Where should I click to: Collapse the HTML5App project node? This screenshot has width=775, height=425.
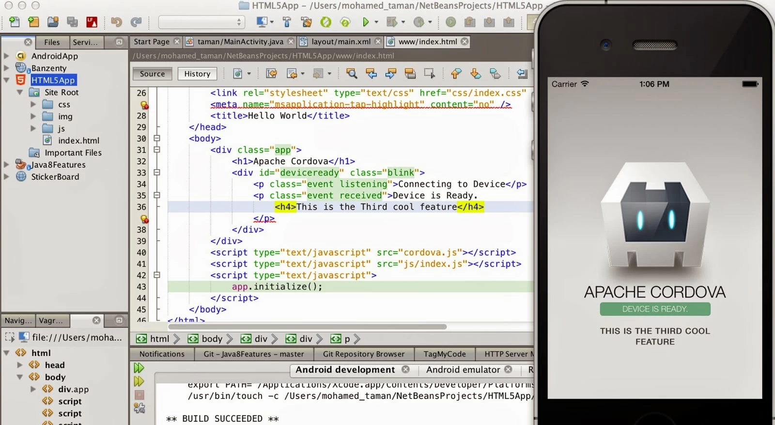[7, 80]
